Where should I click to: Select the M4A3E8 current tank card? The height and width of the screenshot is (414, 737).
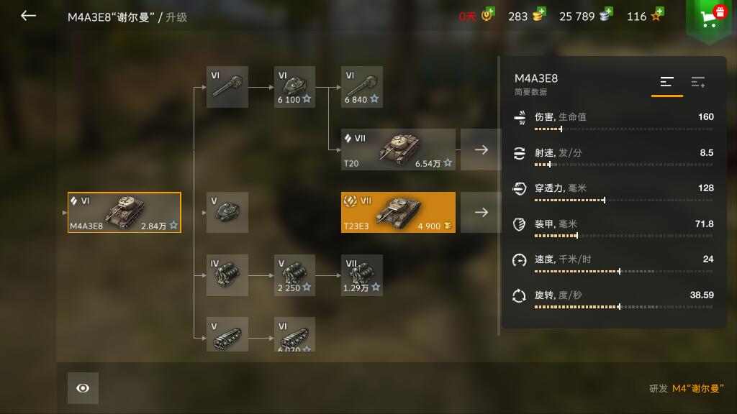pyautogui.click(x=124, y=212)
